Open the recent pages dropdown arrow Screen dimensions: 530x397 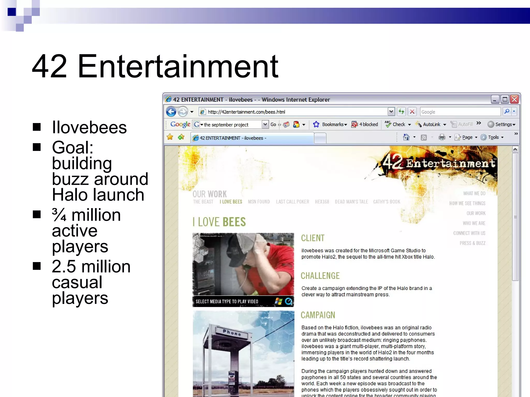(192, 112)
